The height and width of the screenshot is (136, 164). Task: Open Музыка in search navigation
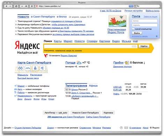pyautogui.click(x=126, y=41)
